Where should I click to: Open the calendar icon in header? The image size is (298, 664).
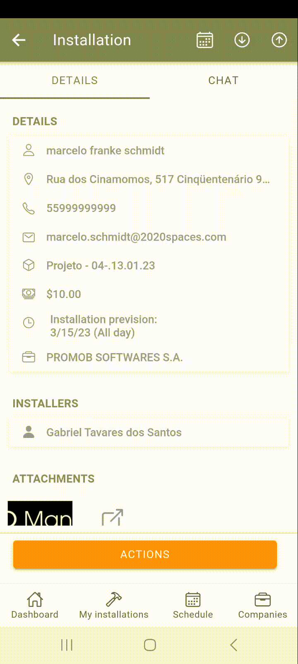tap(205, 40)
